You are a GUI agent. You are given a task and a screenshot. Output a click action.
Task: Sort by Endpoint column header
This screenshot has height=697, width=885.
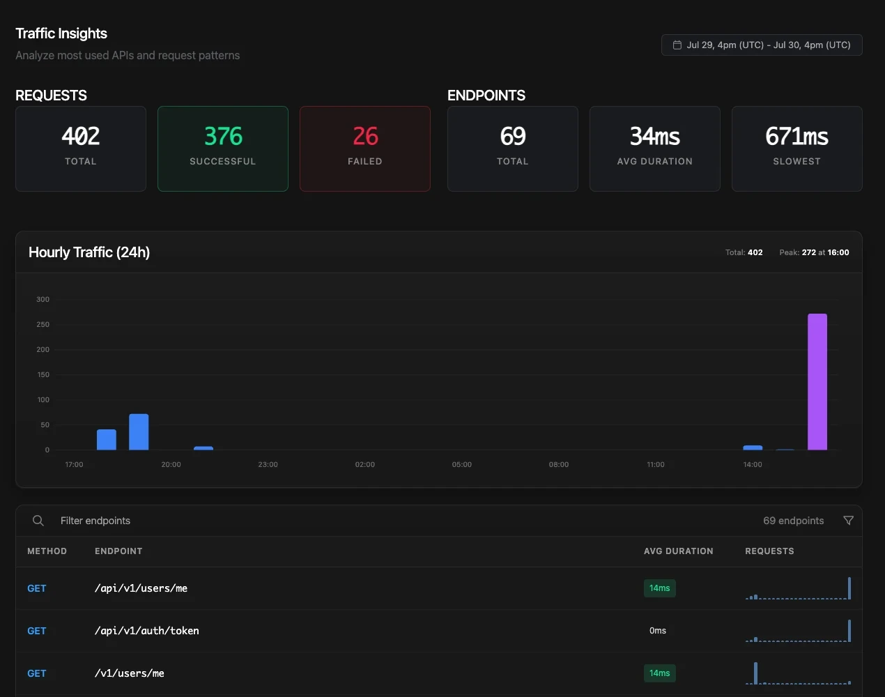click(x=118, y=551)
